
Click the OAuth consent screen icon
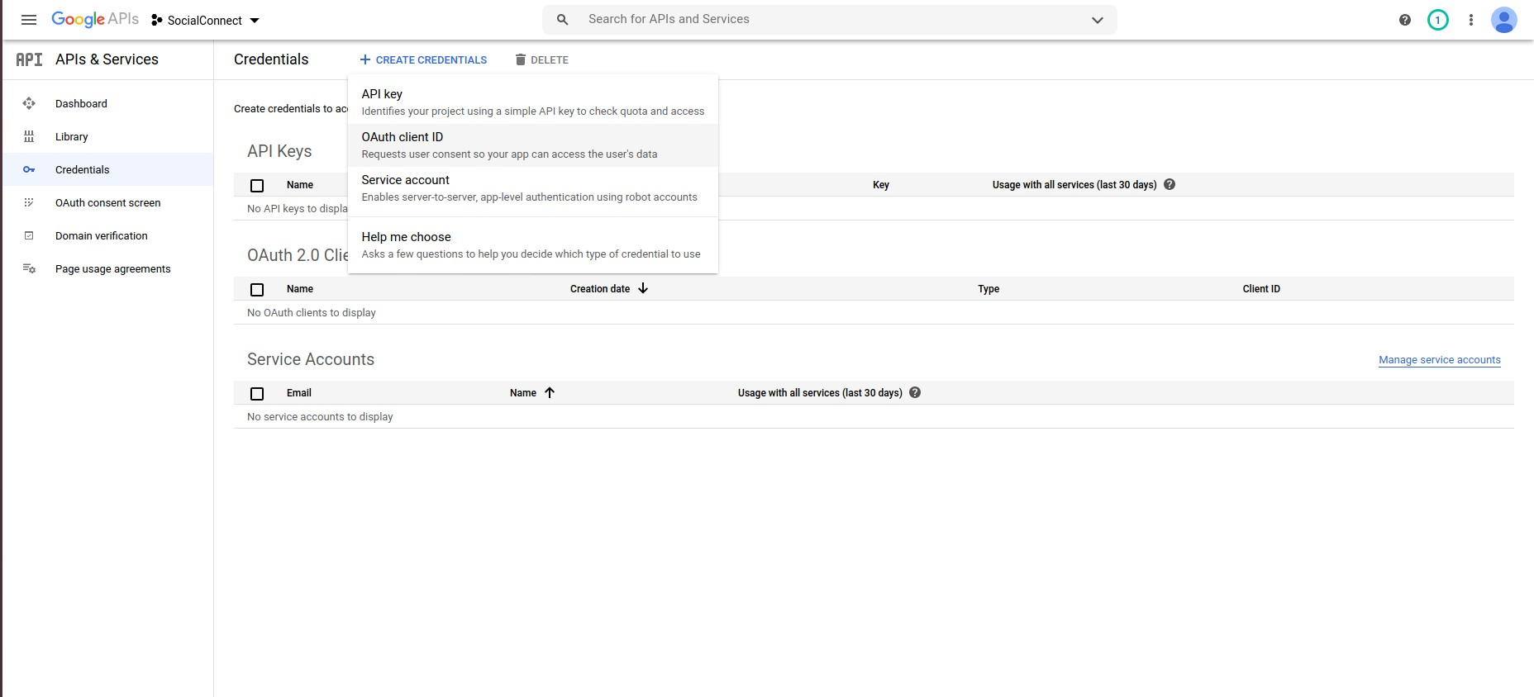point(29,202)
